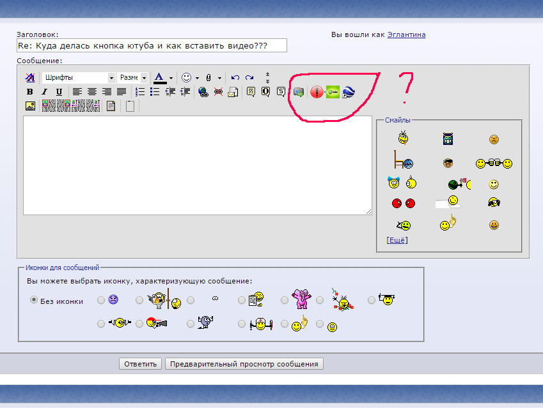Click the 'Заголовок' subject input field
The height and width of the screenshot is (408, 543).
click(x=152, y=46)
